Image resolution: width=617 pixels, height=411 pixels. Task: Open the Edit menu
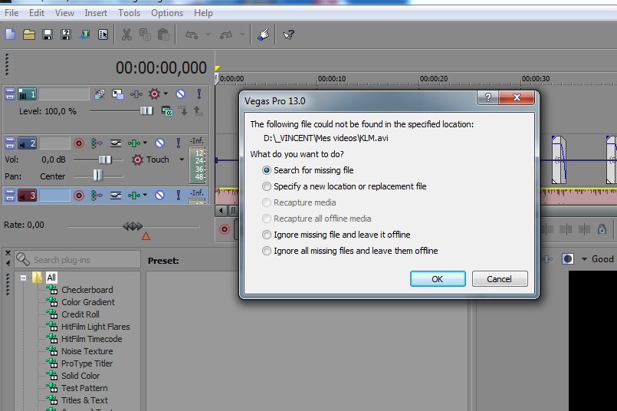click(x=37, y=13)
